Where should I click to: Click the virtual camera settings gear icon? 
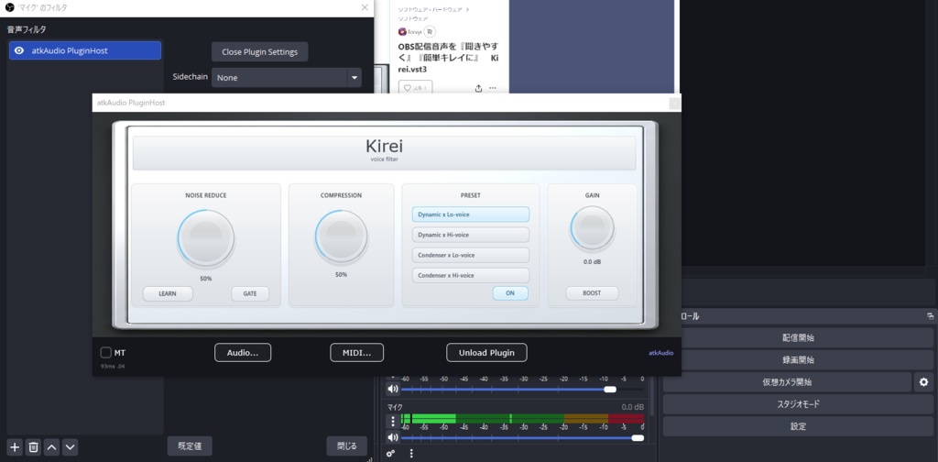tap(923, 382)
